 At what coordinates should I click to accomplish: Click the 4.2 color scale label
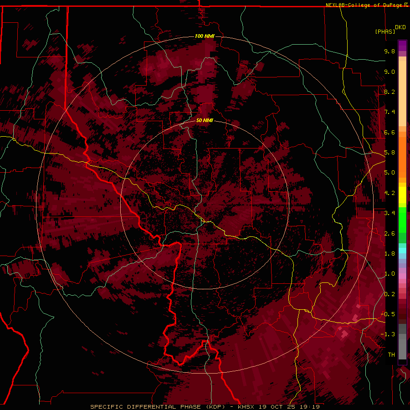pyautogui.click(x=389, y=193)
